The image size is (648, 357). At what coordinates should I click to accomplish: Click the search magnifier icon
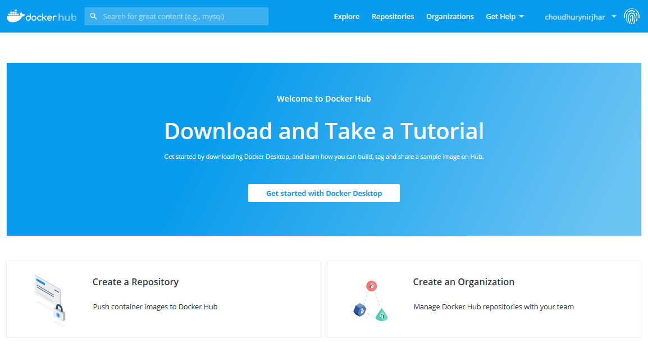94,16
